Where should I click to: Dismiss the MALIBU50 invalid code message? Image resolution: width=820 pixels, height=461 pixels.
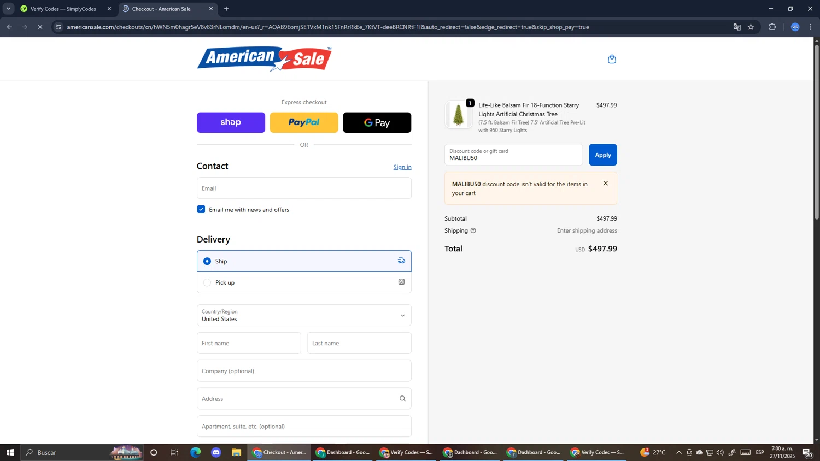pos(605,184)
